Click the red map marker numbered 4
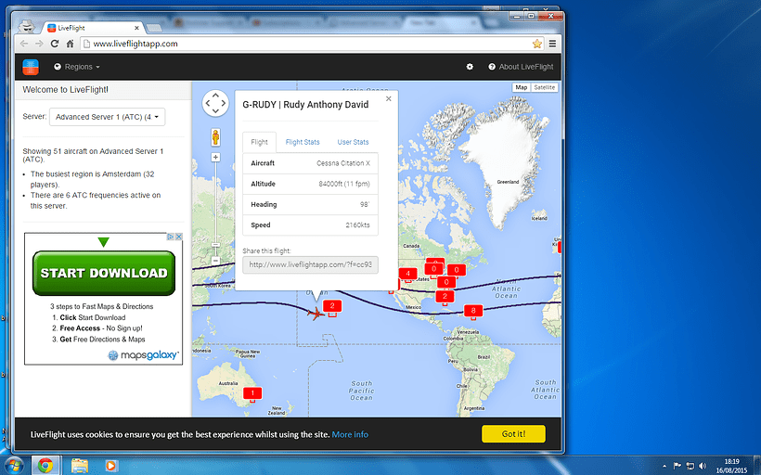The height and width of the screenshot is (475, 761). pyautogui.click(x=407, y=274)
